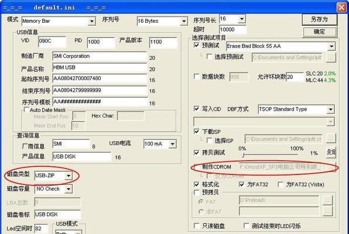Toggle the 格式化 checkbox
The height and width of the screenshot is (234, 349).
(197, 184)
